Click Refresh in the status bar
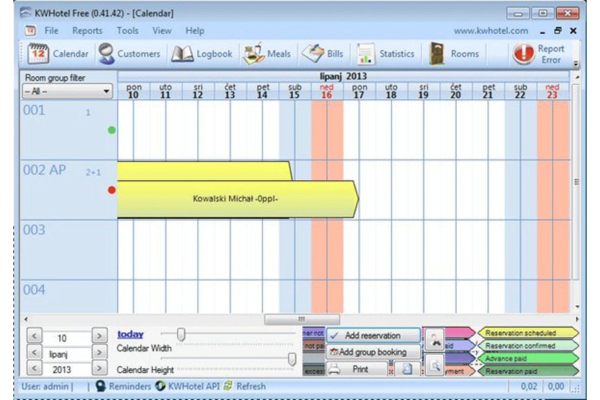600x400 pixels. click(245, 386)
